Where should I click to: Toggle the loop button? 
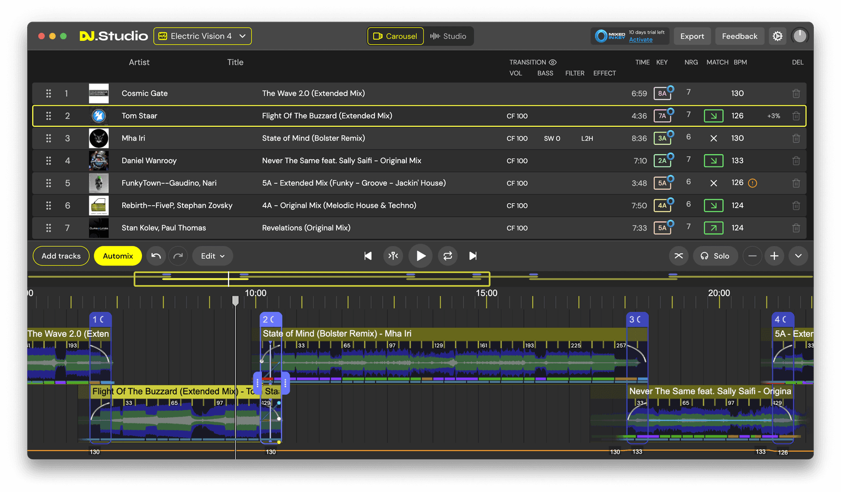(447, 256)
